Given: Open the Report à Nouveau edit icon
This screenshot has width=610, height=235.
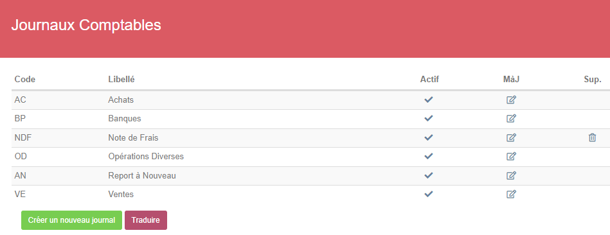Looking at the screenshot, I should [511, 175].
